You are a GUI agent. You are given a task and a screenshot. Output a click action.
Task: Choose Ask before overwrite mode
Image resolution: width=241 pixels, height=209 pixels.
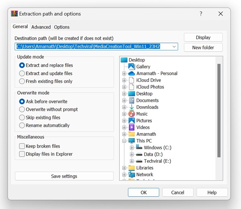[x=43, y=101]
